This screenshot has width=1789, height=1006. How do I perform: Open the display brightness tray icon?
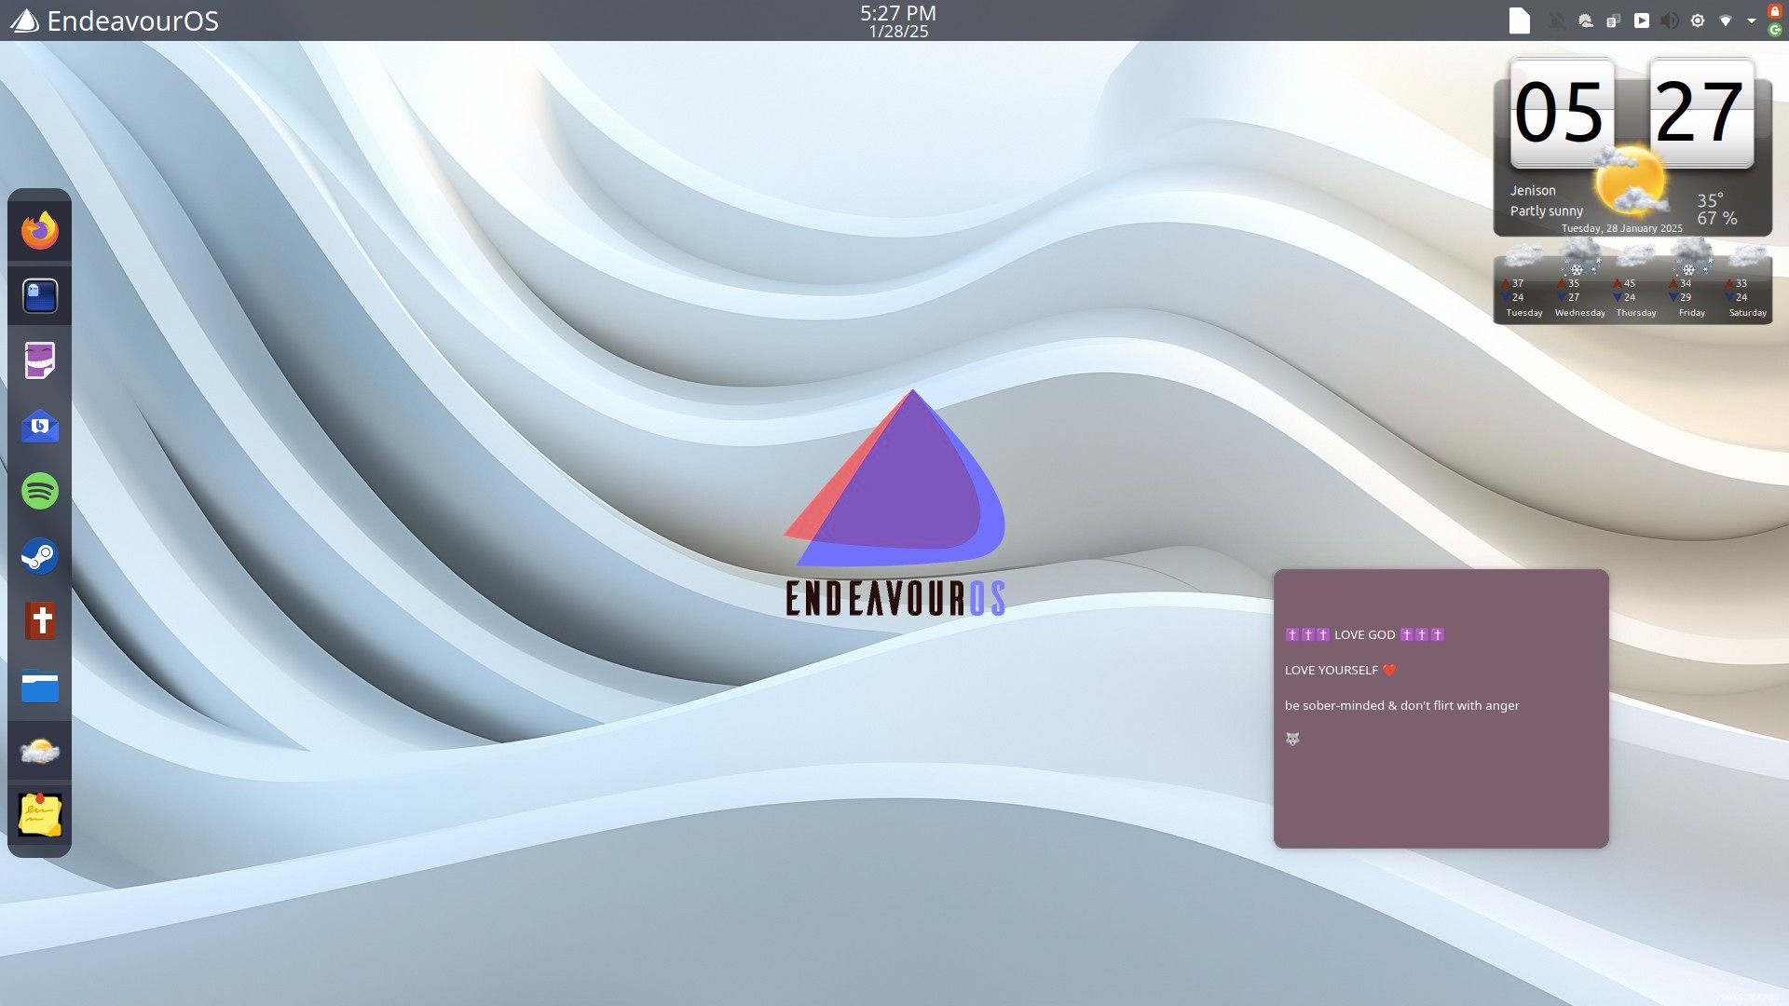1698,20
